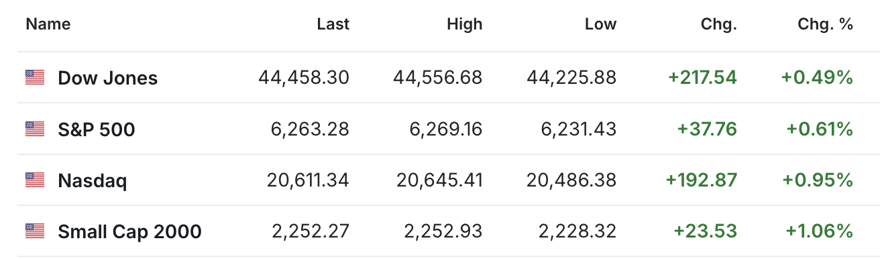Select S&P 500 percent change +0.61%
The width and height of the screenshot is (880, 259).
click(818, 129)
